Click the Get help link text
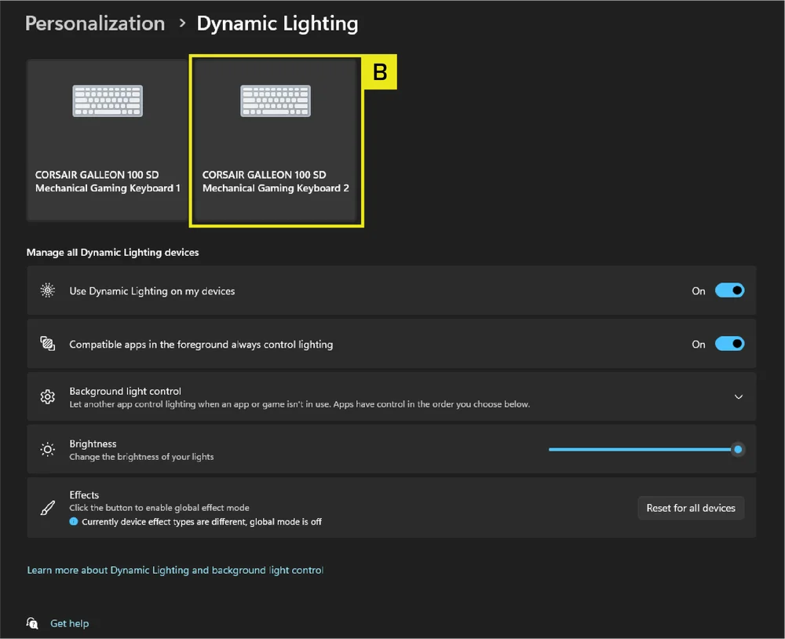The image size is (785, 639). point(69,623)
